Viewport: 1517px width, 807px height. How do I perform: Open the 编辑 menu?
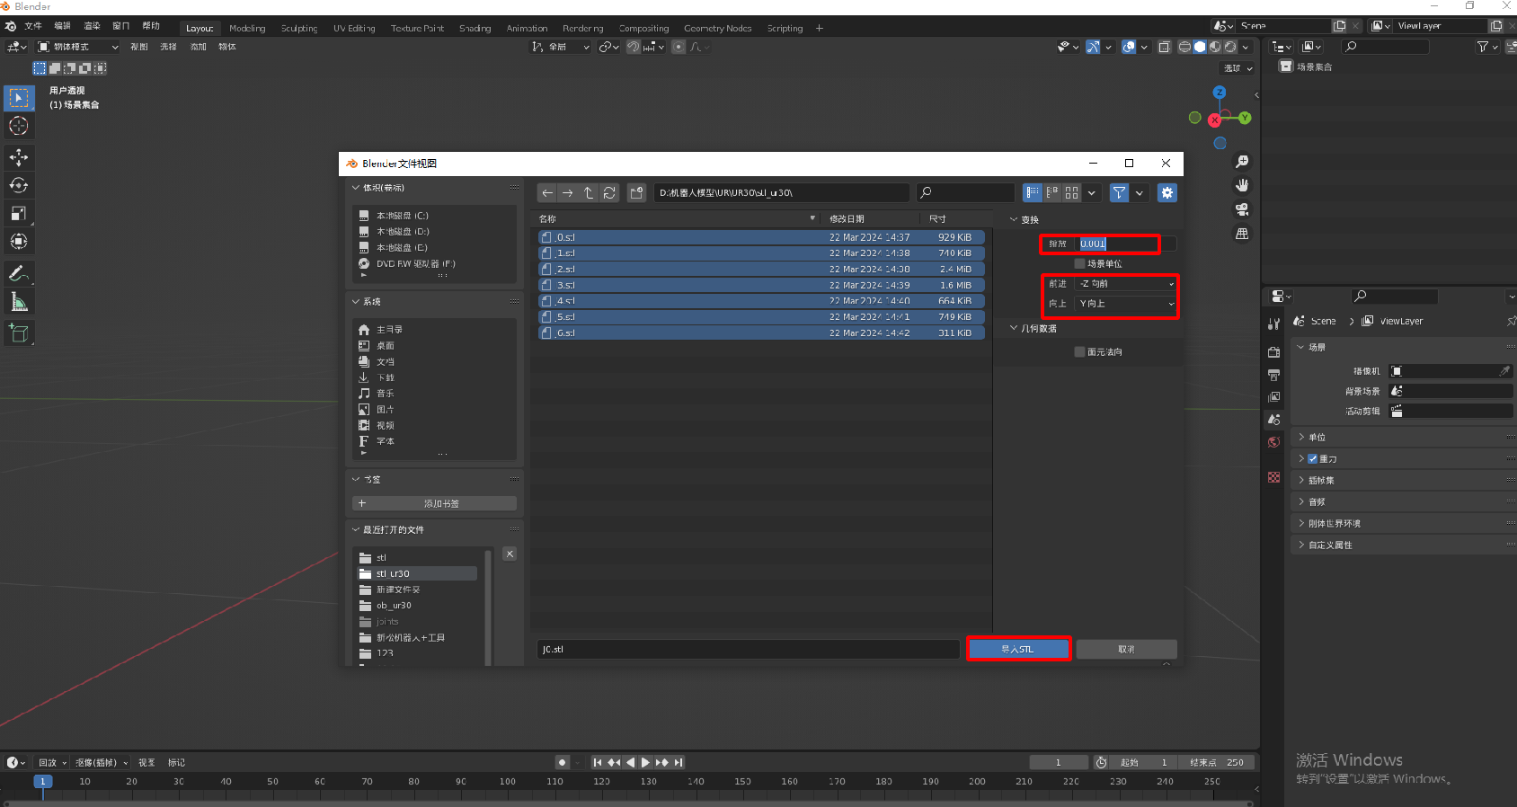[x=62, y=26]
